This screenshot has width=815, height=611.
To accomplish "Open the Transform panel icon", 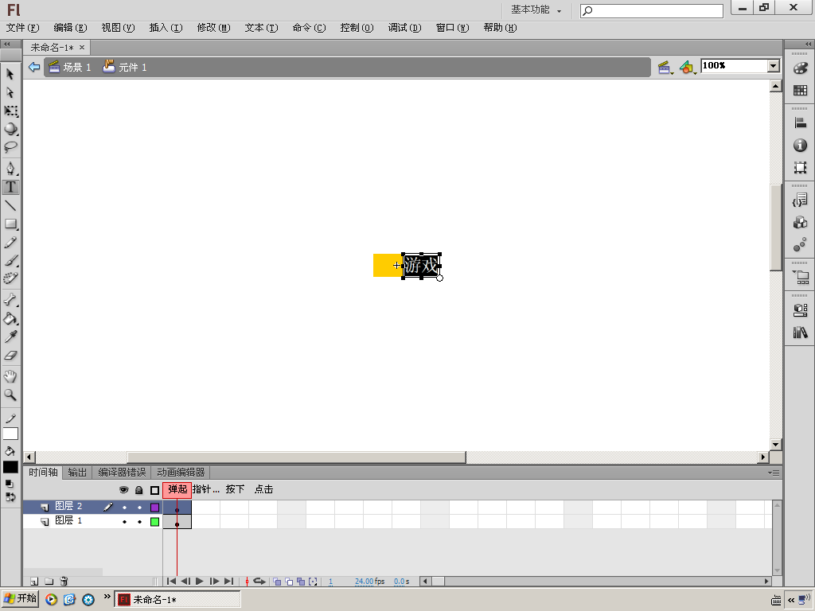I will tap(801, 167).
